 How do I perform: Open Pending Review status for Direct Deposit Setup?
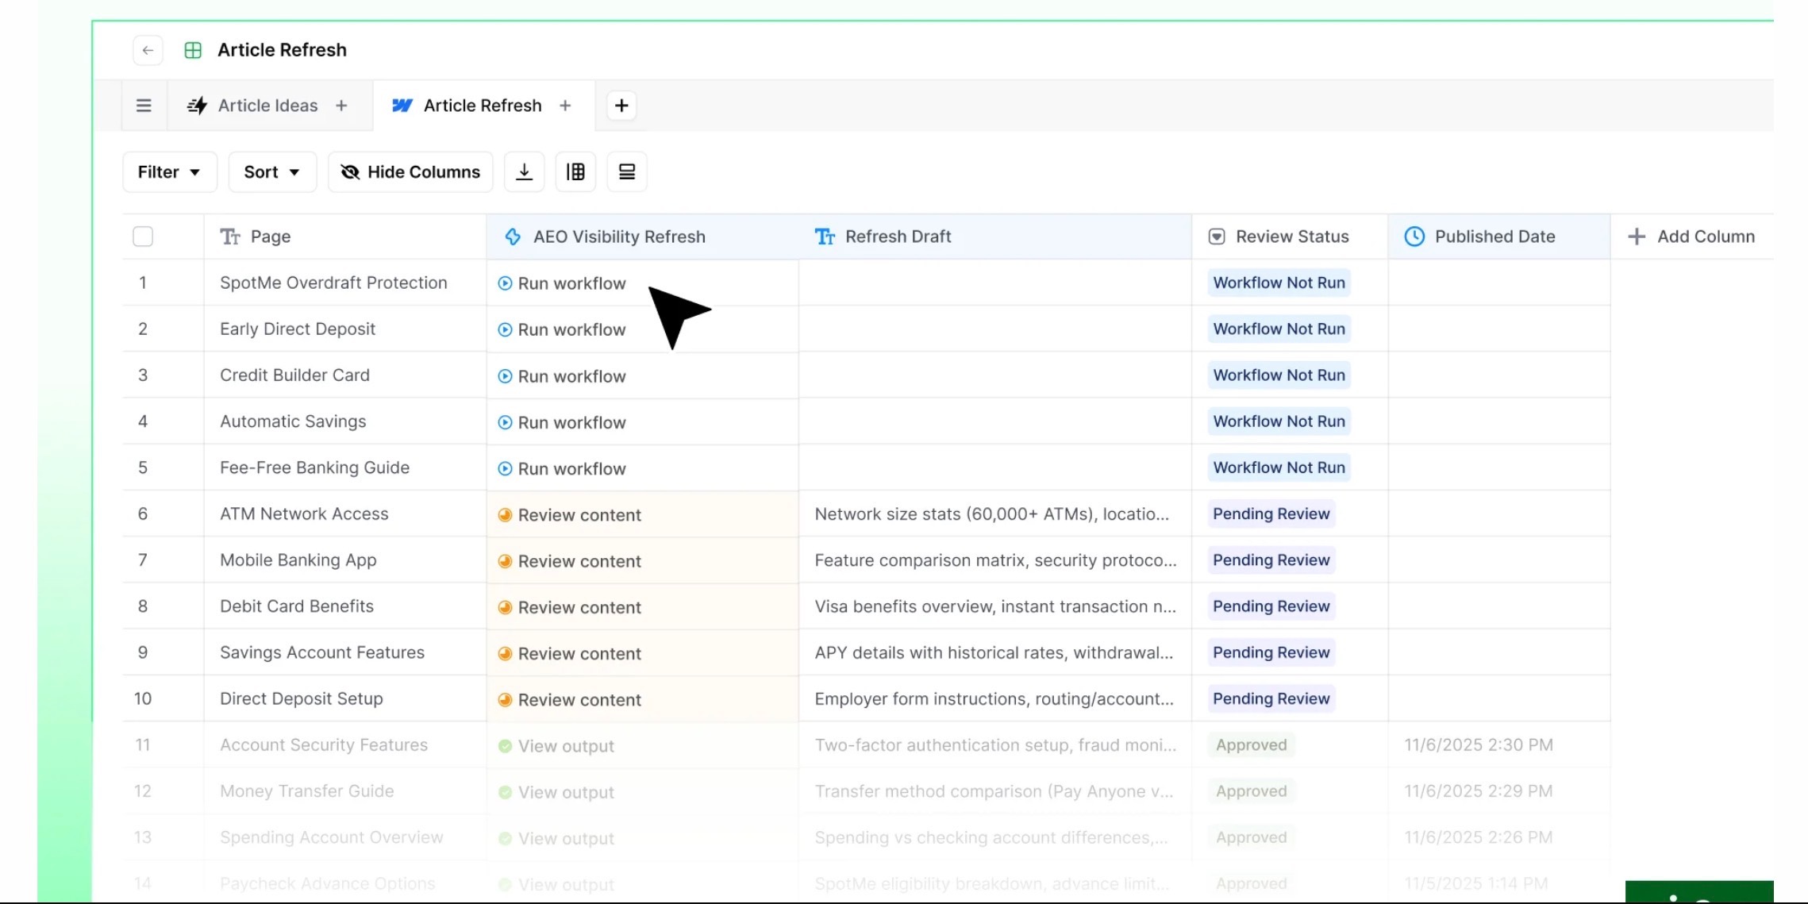coord(1271,698)
